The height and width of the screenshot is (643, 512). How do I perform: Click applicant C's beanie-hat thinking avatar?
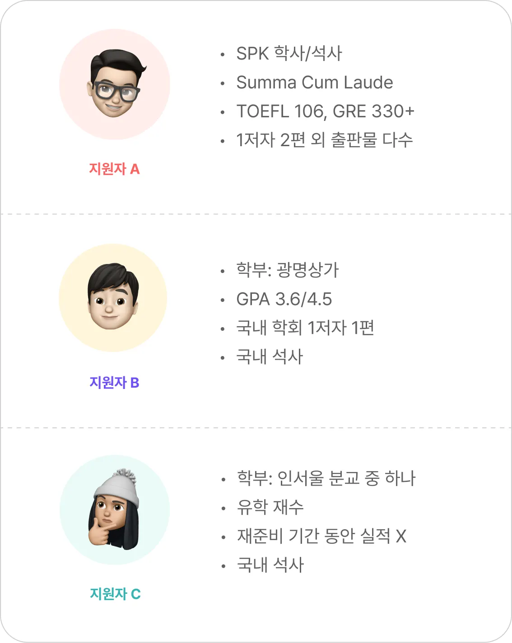114,510
